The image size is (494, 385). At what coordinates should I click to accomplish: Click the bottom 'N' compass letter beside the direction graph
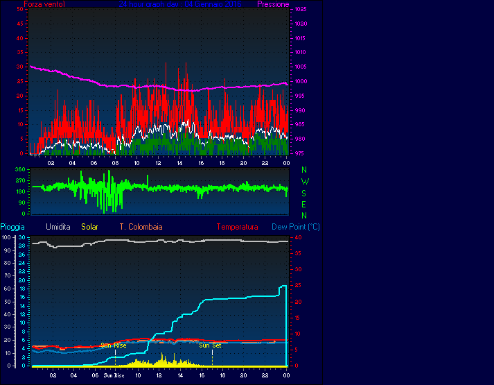click(304, 216)
